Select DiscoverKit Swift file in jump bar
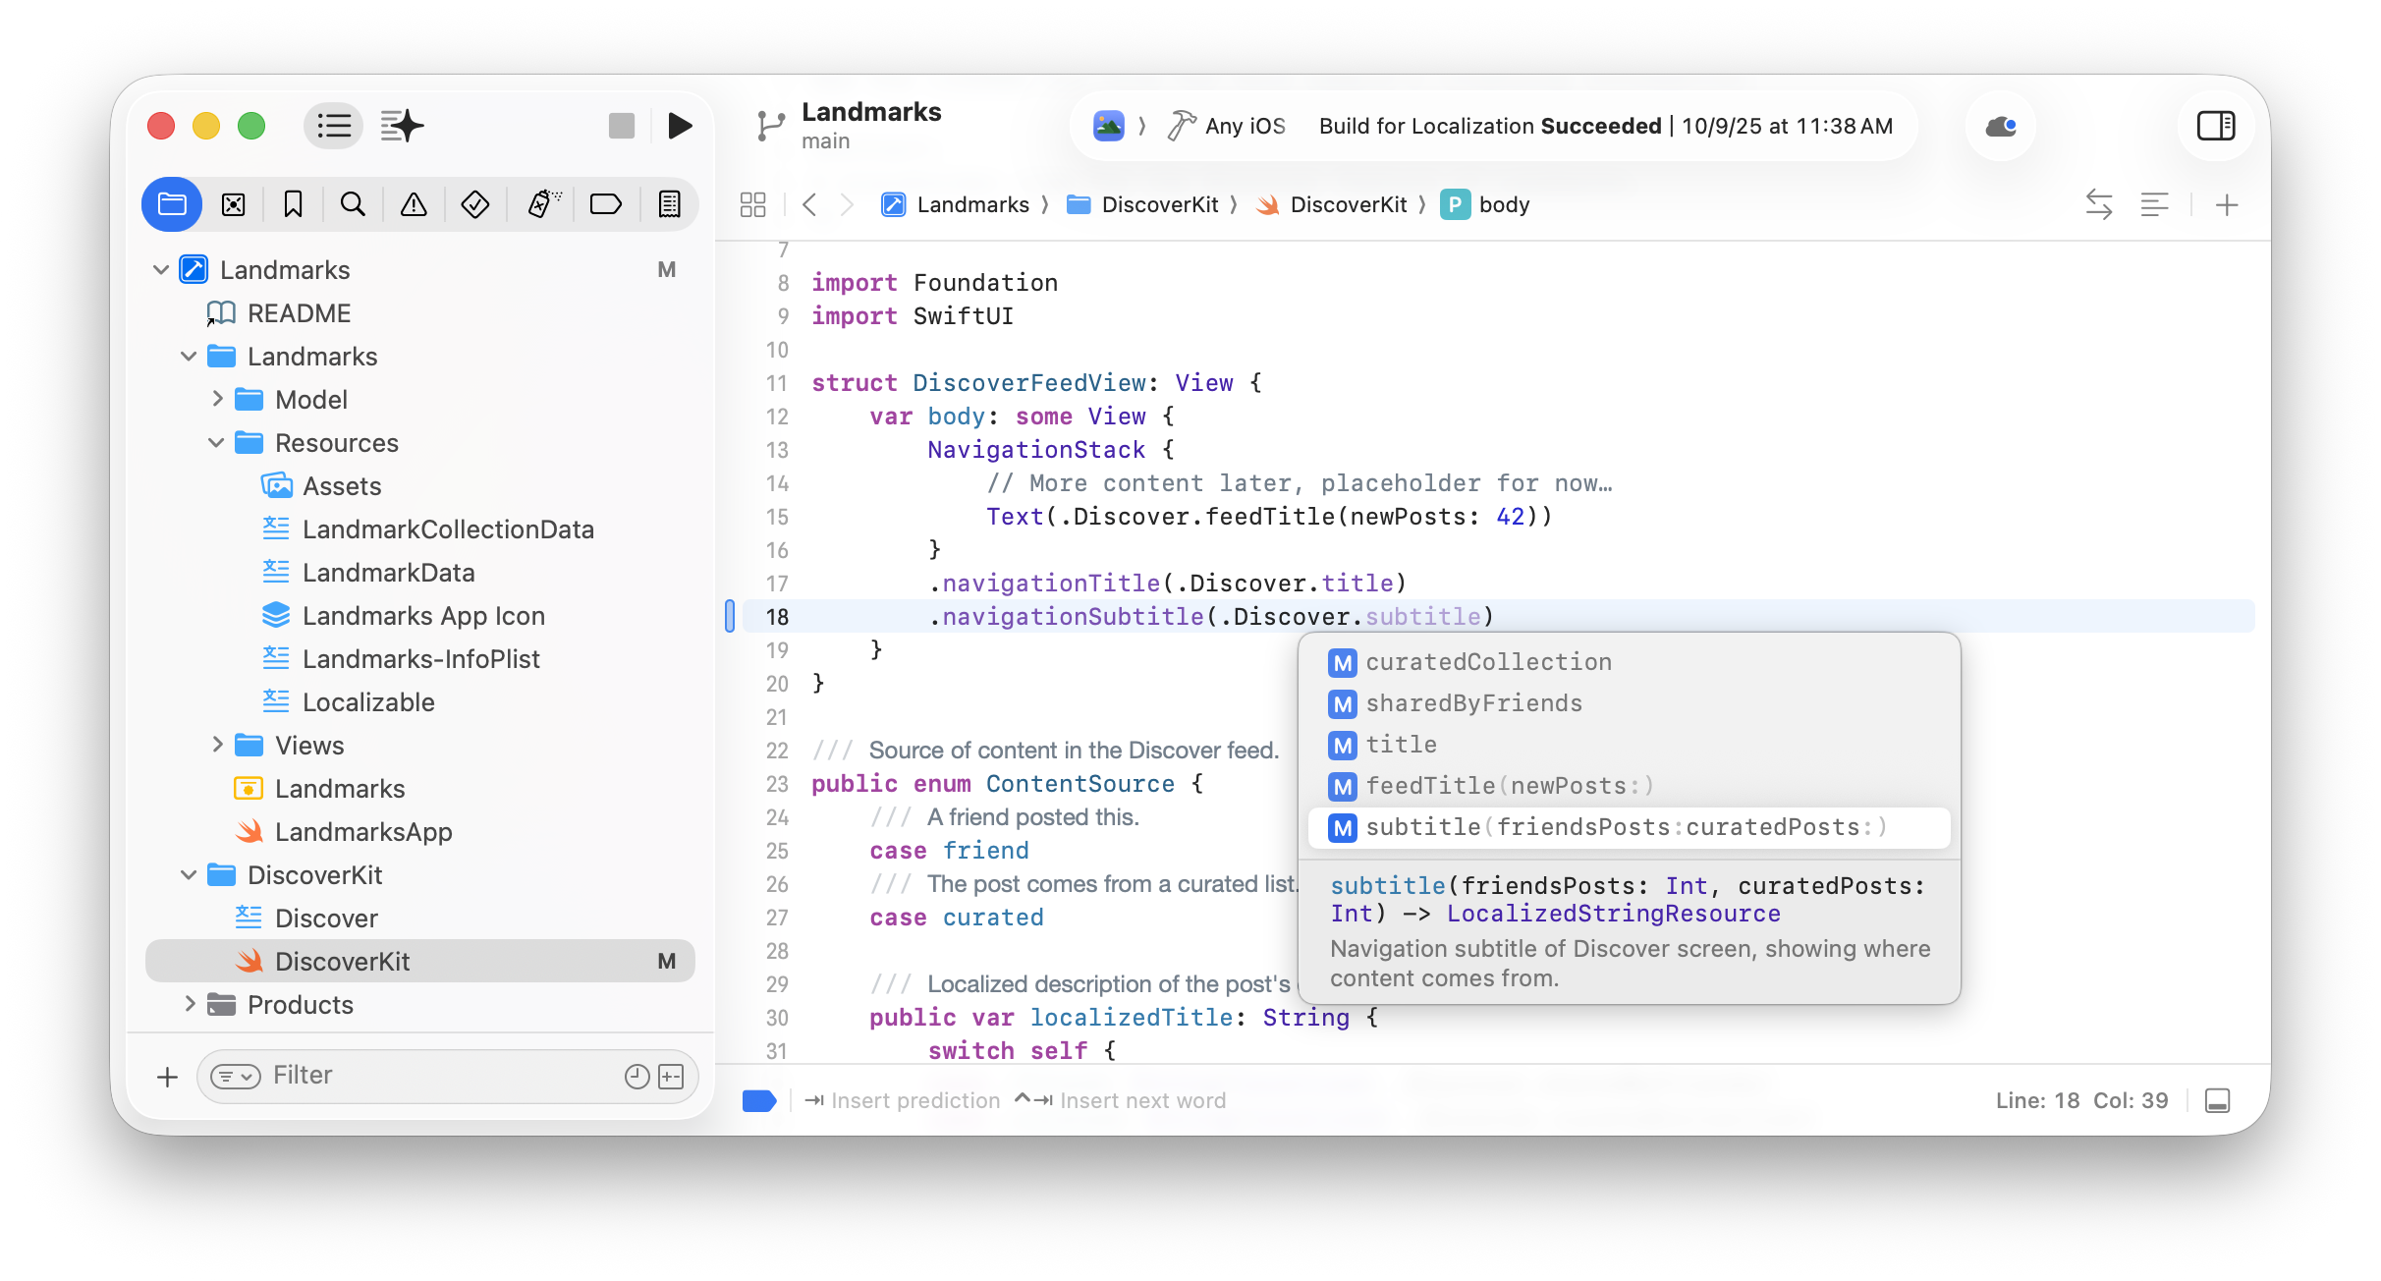Image resolution: width=2381 pixels, height=1281 pixels. click(1332, 204)
